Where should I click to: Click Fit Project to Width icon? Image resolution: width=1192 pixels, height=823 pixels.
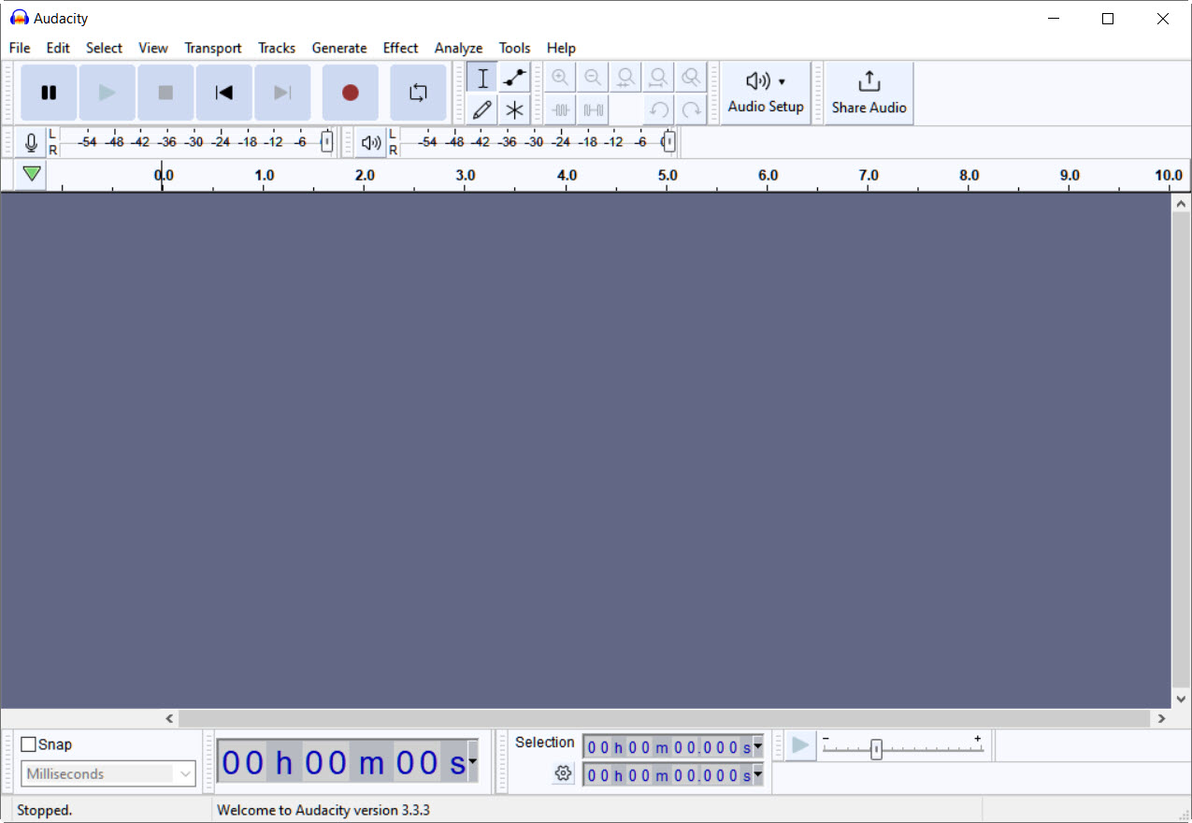(658, 78)
